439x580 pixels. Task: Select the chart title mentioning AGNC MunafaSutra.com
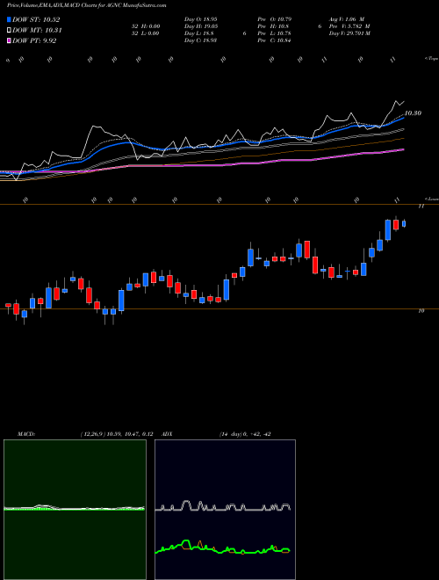[86, 5]
